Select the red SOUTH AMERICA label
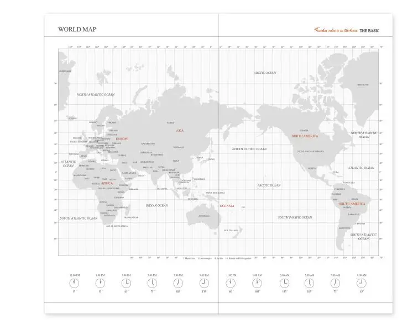The image size is (413, 325). coord(352,204)
